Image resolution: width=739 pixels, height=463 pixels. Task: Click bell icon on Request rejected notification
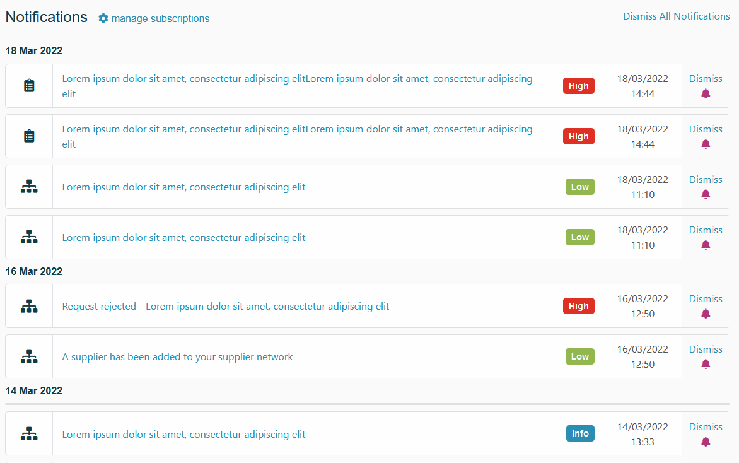point(706,314)
